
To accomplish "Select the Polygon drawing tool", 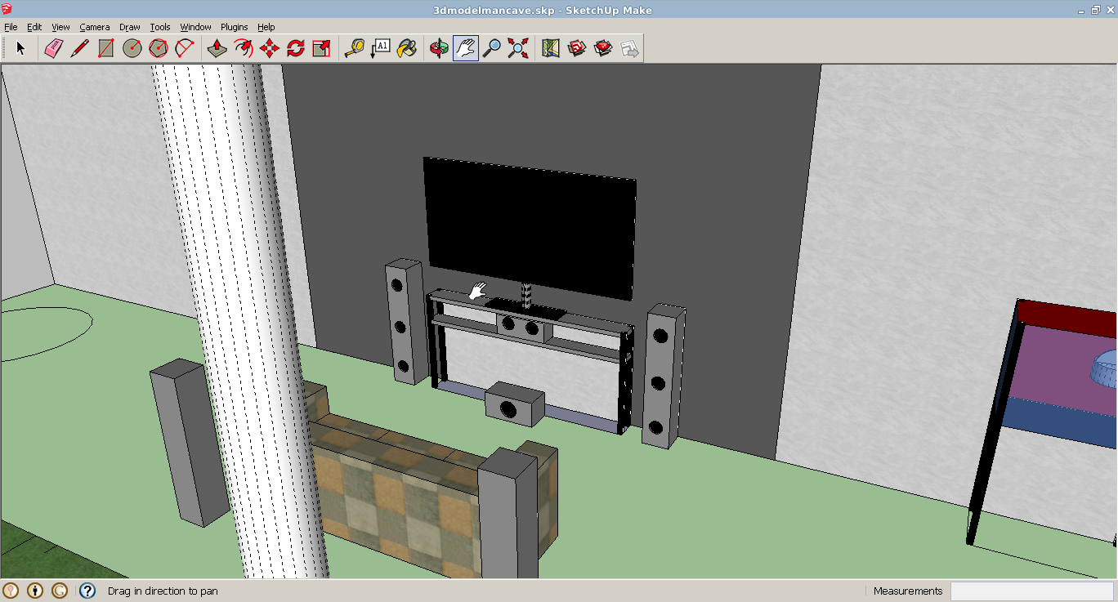I will (159, 48).
